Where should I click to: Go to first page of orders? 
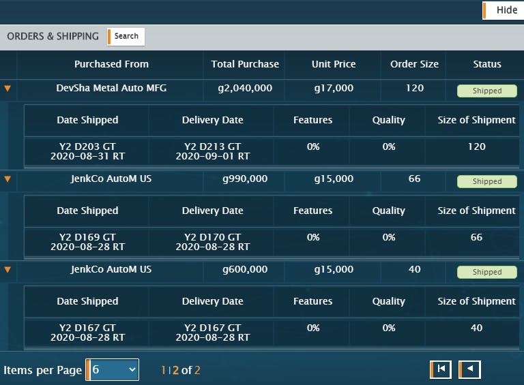tap(441, 369)
